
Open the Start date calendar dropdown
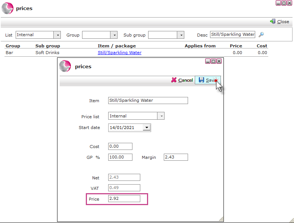tap(147, 128)
